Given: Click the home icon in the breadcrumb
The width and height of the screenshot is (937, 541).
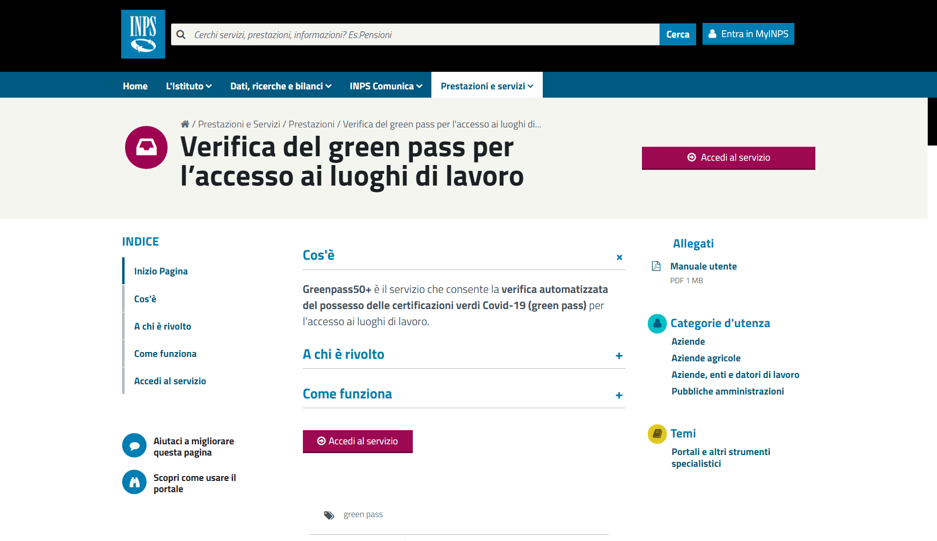Looking at the screenshot, I should click(185, 124).
